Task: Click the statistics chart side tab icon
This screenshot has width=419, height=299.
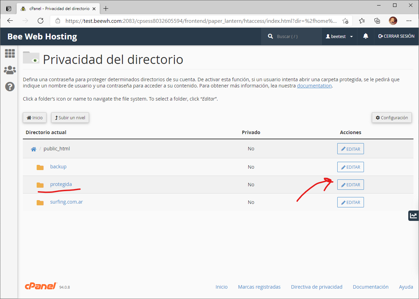Action: [413, 216]
